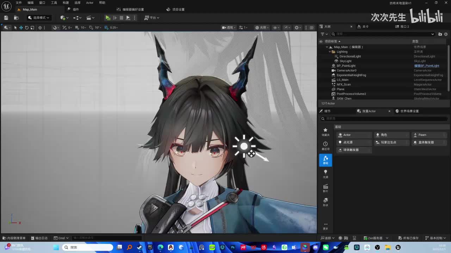Switch to the 插件 plugins tab
This screenshot has height=253, width=451.
pos(73,9)
